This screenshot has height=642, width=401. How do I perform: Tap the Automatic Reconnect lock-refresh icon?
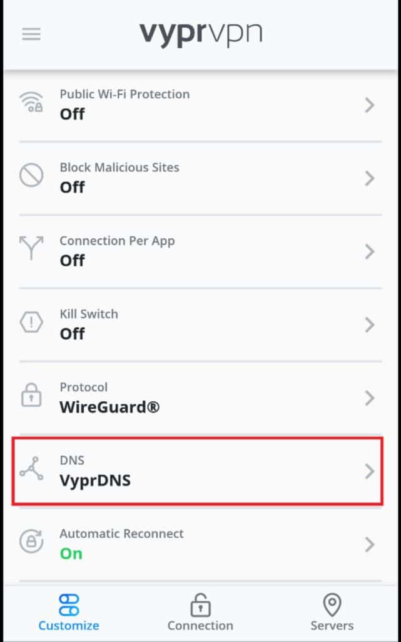[31, 541]
